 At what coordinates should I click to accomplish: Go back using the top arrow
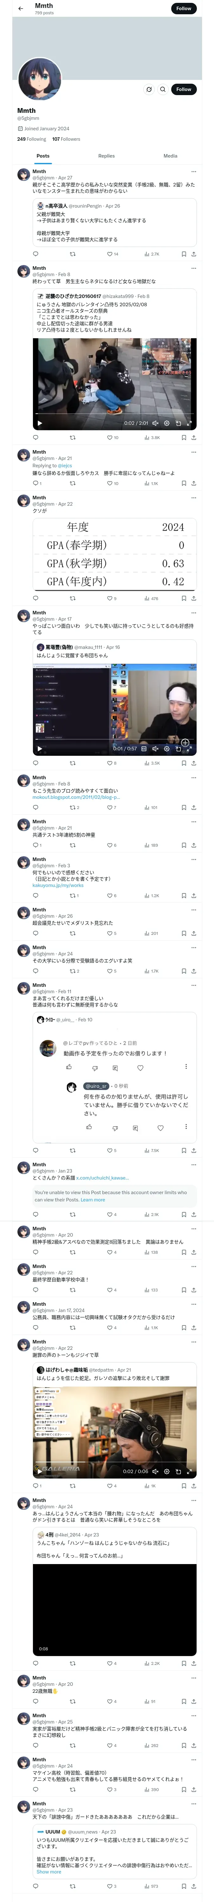20,9
